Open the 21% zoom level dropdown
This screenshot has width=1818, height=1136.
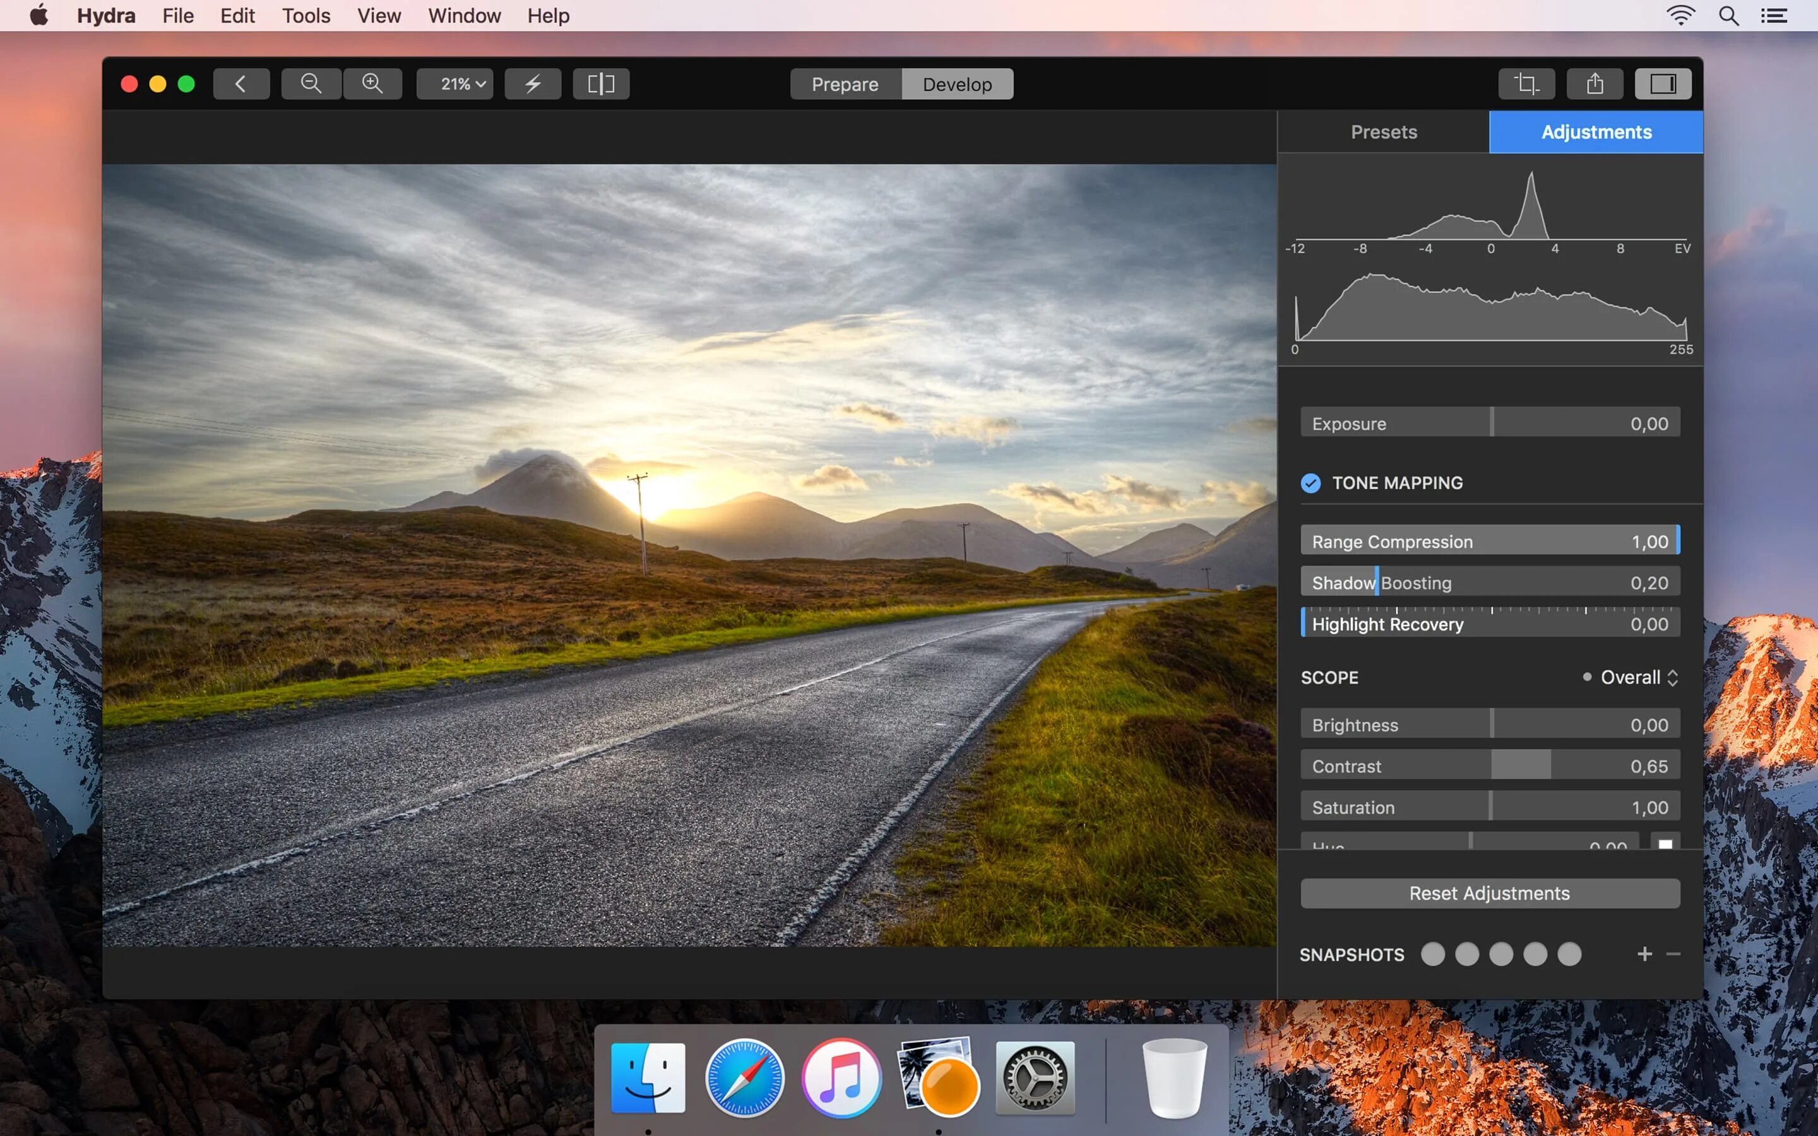(454, 83)
